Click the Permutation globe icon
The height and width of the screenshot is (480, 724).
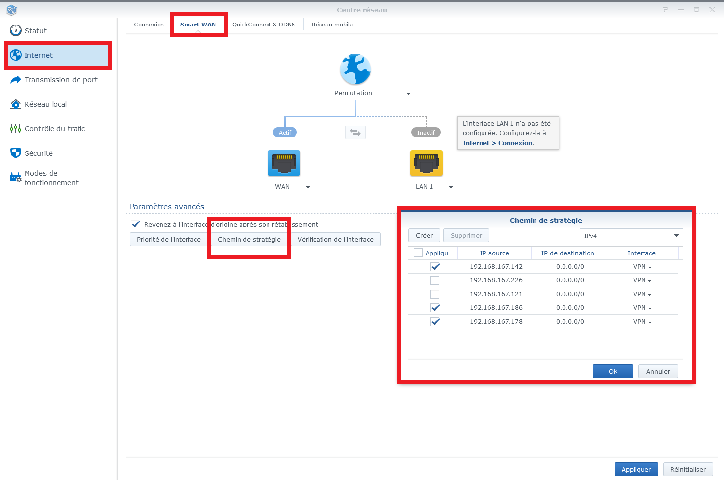point(355,70)
